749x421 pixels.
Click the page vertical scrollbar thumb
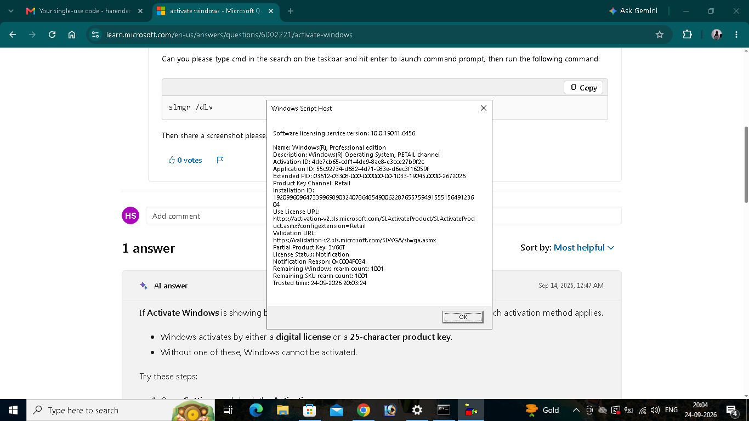(x=745, y=164)
